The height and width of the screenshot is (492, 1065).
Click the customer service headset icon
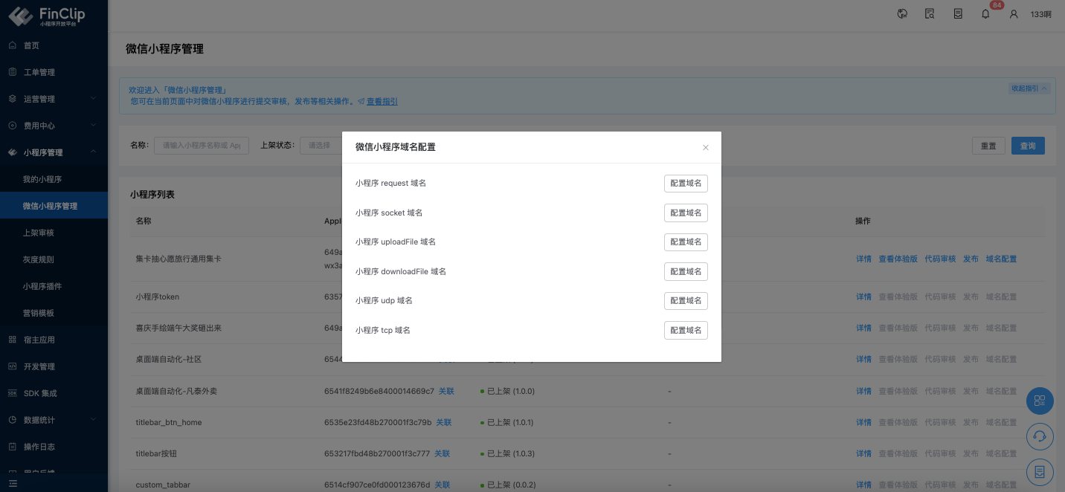[x=1039, y=436]
